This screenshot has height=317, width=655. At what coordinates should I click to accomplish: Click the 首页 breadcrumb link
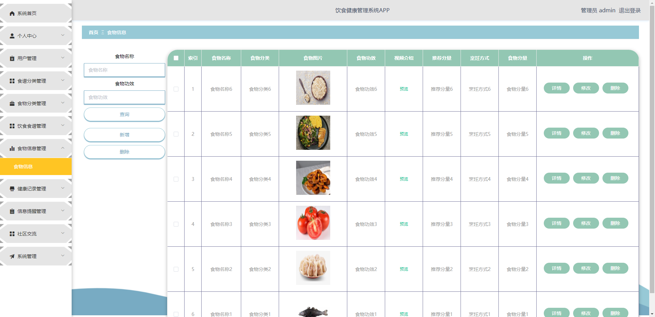(x=93, y=32)
